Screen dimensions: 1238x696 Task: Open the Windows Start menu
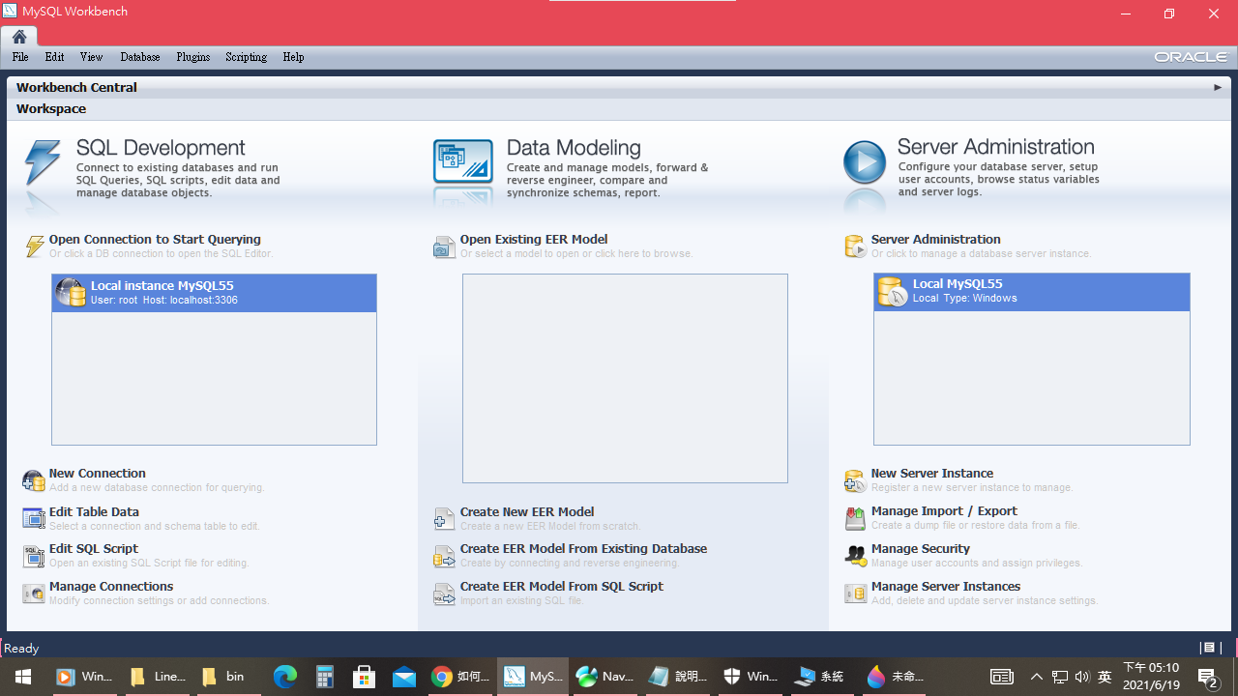23,677
